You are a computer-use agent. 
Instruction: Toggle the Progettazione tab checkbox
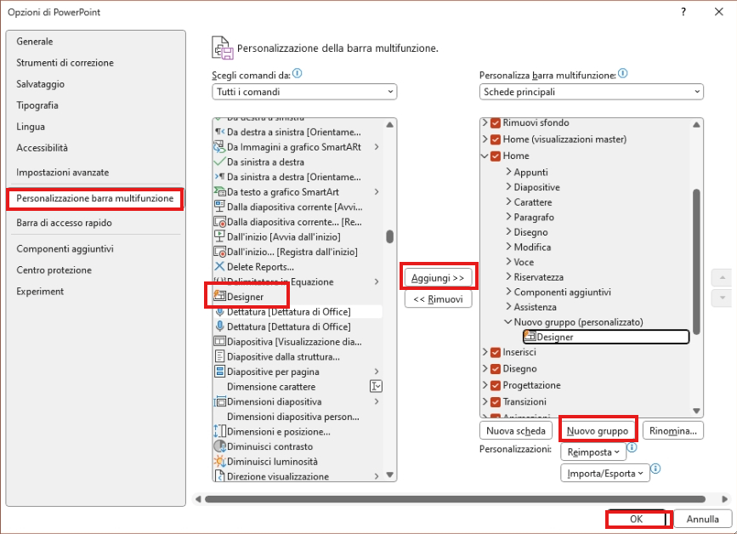tap(496, 385)
